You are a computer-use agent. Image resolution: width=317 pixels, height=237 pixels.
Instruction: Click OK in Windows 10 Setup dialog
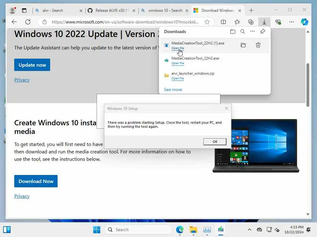point(215,142)
